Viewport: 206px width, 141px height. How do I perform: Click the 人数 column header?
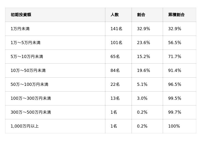115,15
